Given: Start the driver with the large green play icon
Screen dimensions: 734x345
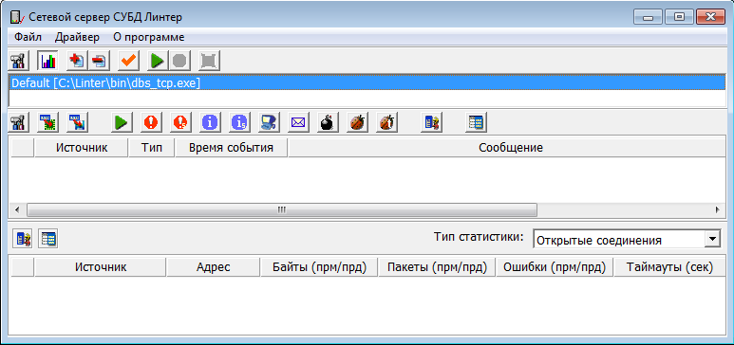Looking at the screenshot, I should click(158, 61).
